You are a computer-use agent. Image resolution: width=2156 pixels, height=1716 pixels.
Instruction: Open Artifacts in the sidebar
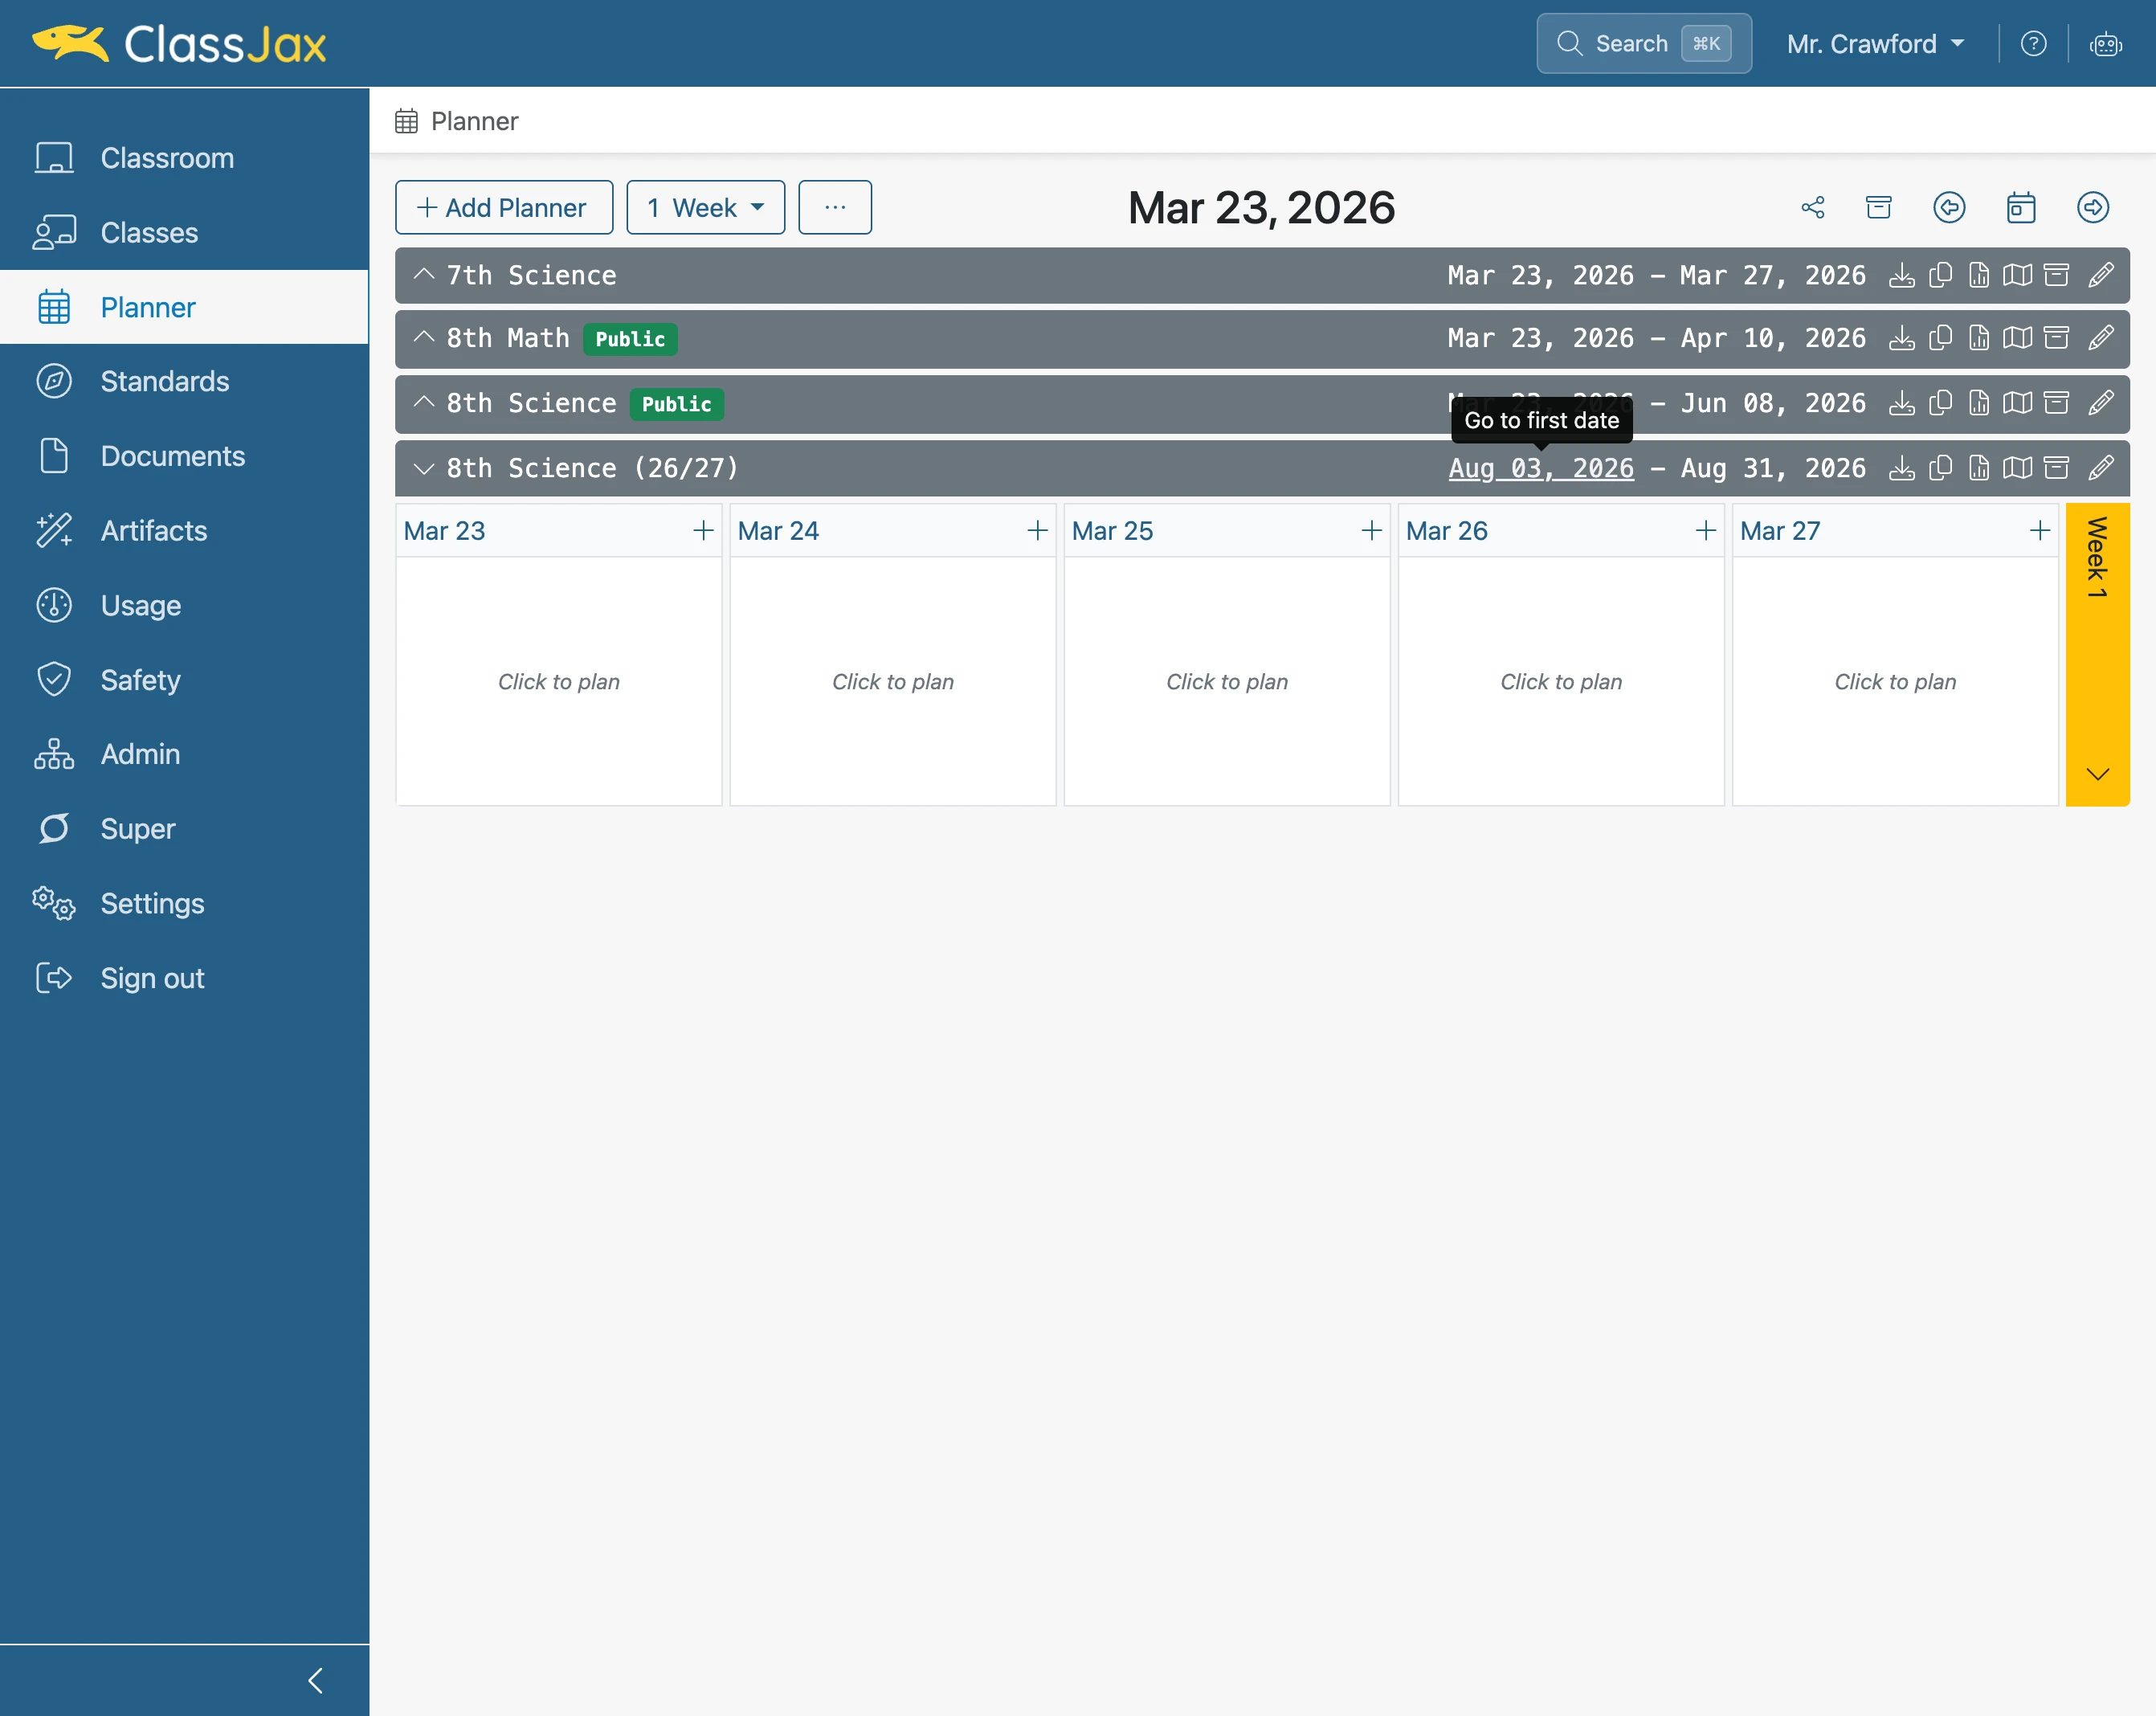coord(184,531)
